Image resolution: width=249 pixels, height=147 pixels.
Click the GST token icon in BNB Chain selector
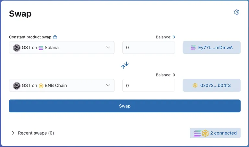[x=17, y=85]
